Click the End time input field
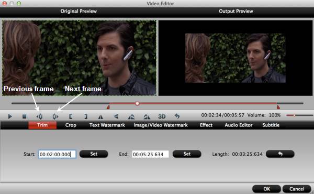314x194 pixels. click(x=150, y=154)
